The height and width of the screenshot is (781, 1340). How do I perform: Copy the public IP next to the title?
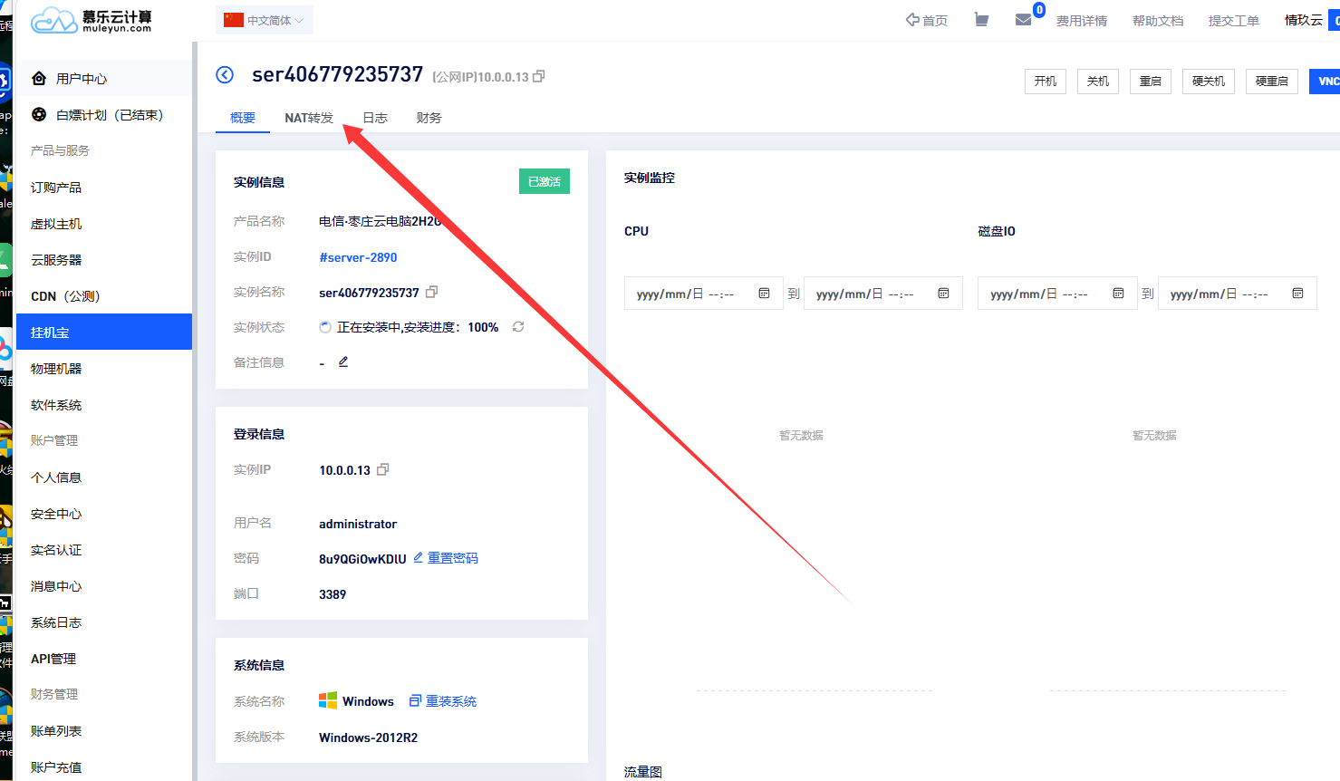point(539,77)
